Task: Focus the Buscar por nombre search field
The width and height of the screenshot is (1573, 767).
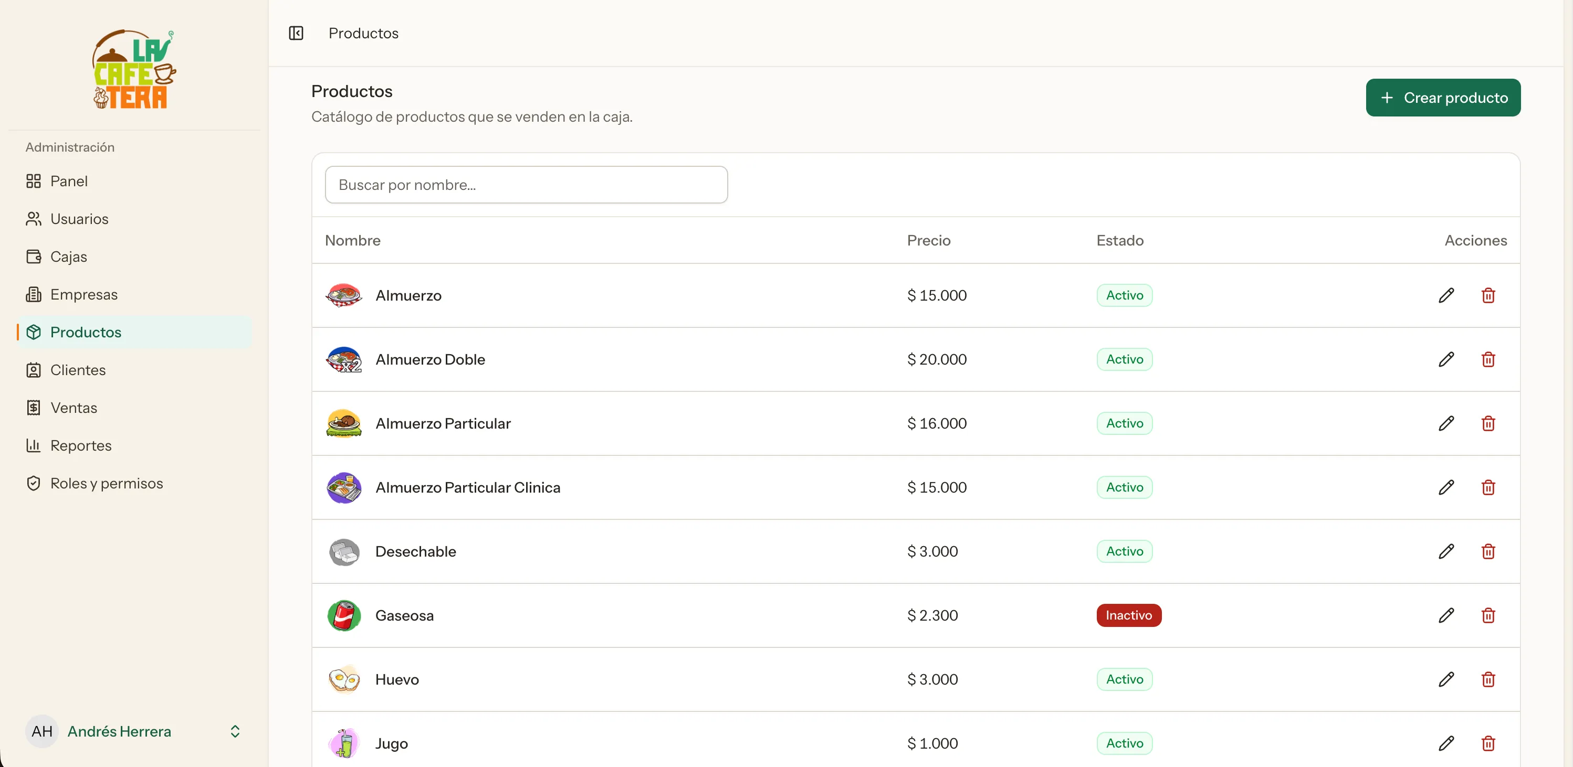Action: tap(527, 185)
